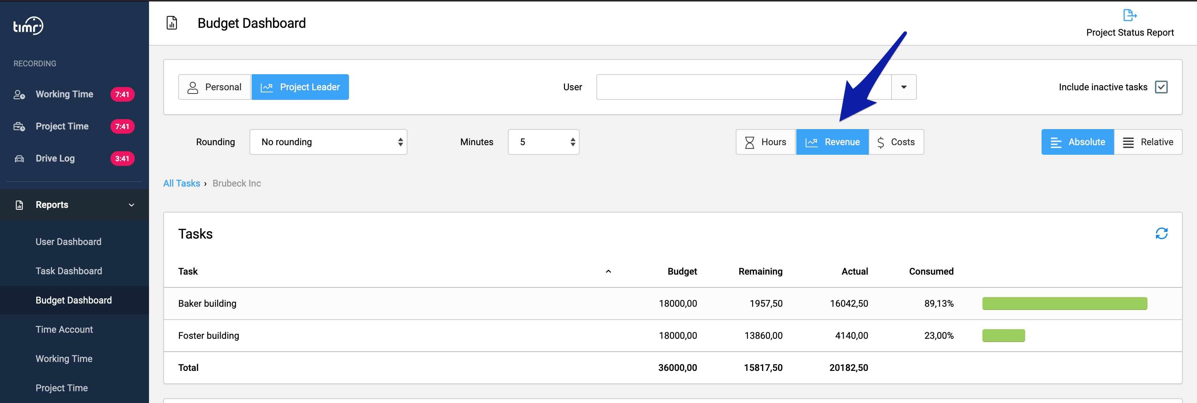
Task: Go to Working Time recording
Action: point(65,95)
